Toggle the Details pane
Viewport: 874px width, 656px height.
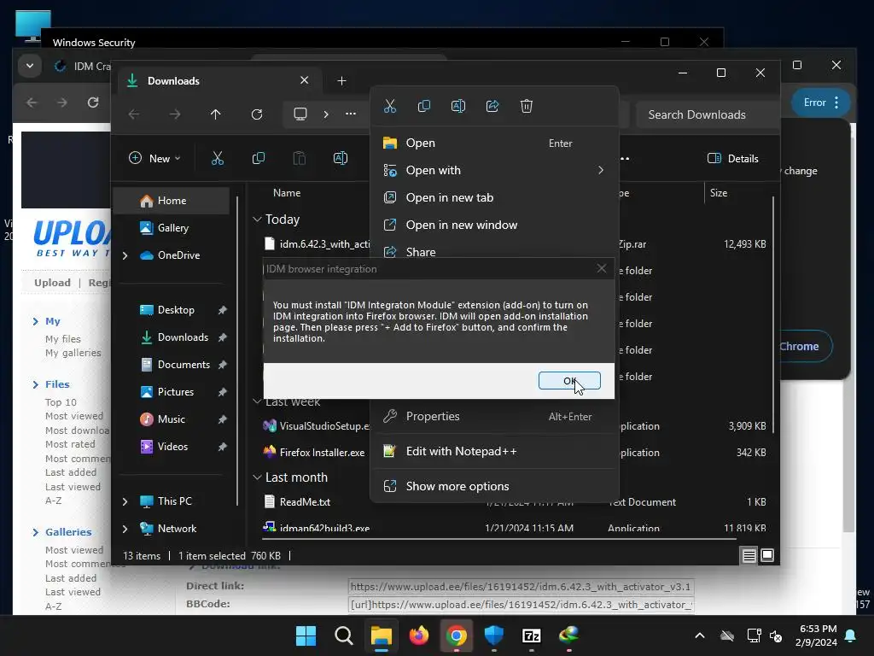pyautogui.click(x=733, y=158)
